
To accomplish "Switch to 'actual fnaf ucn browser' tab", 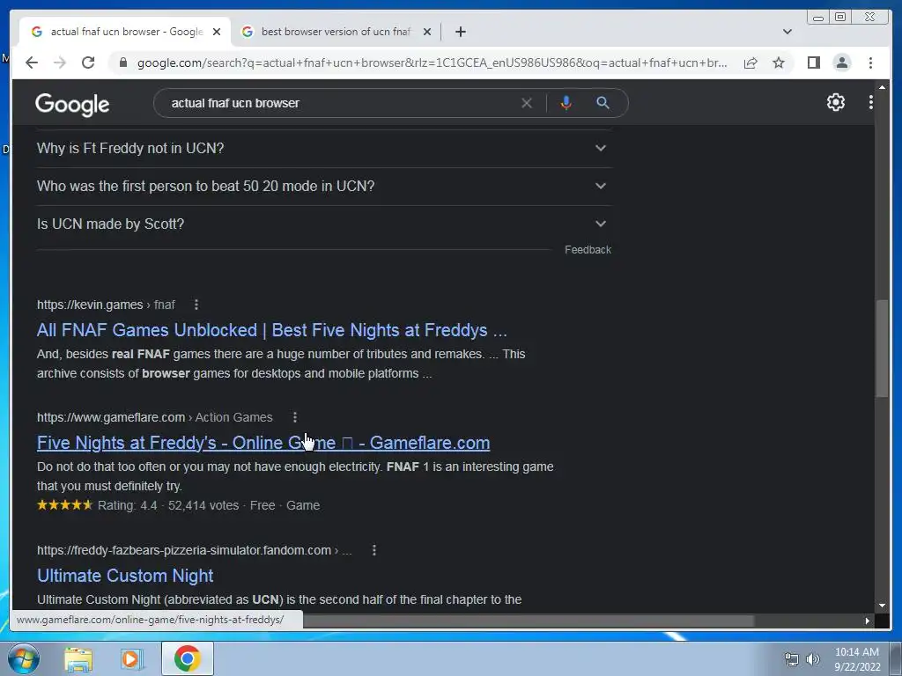I will (x=123, y=32).
